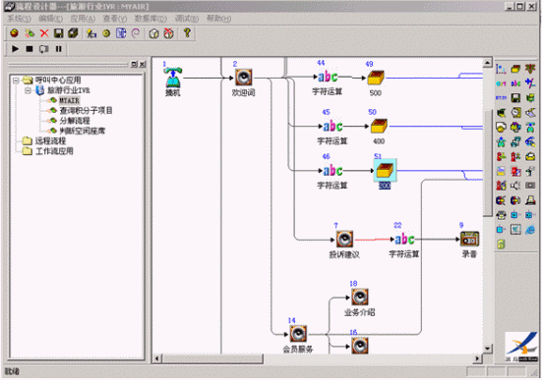Close the left tree panel
542x380 pixels.
click(x=143, y=64)
